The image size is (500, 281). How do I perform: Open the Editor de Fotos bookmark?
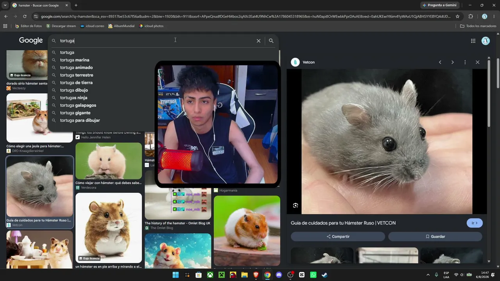coord(29,26)
